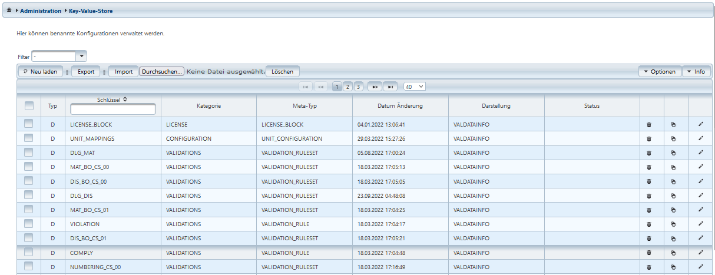Expand the Optionen menu
This screenshot has height=275, width=715.
660,71
